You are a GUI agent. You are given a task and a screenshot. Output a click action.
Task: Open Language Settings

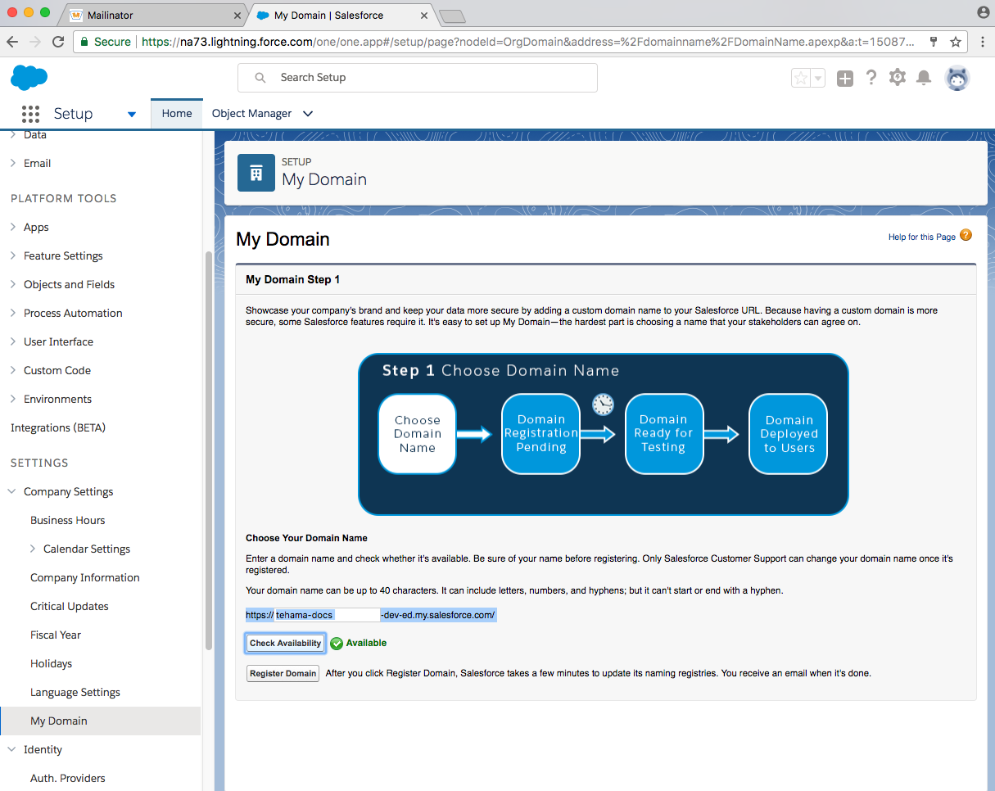click(x=75, y=693)
